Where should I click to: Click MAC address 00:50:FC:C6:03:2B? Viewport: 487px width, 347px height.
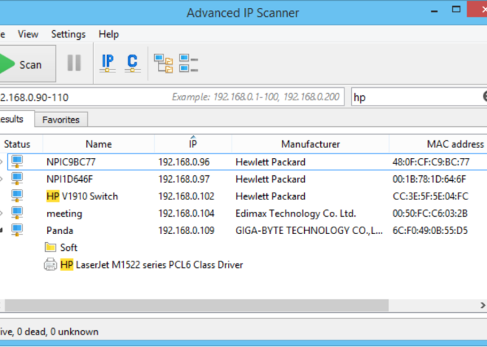[x=430, y=213]
